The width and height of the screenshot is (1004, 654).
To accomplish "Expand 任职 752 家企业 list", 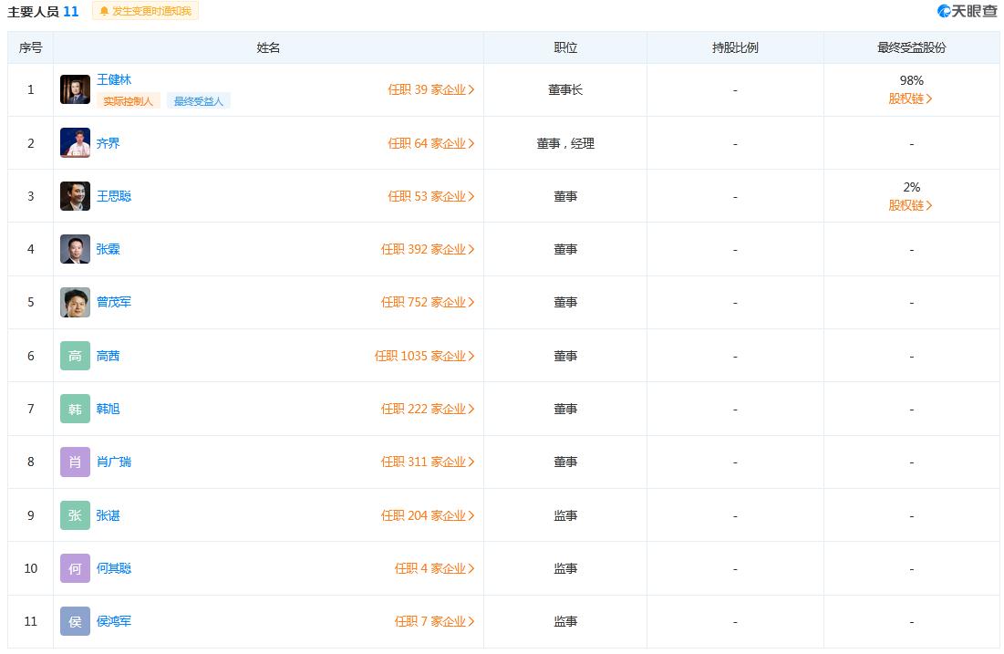I will tap(428, 302).
